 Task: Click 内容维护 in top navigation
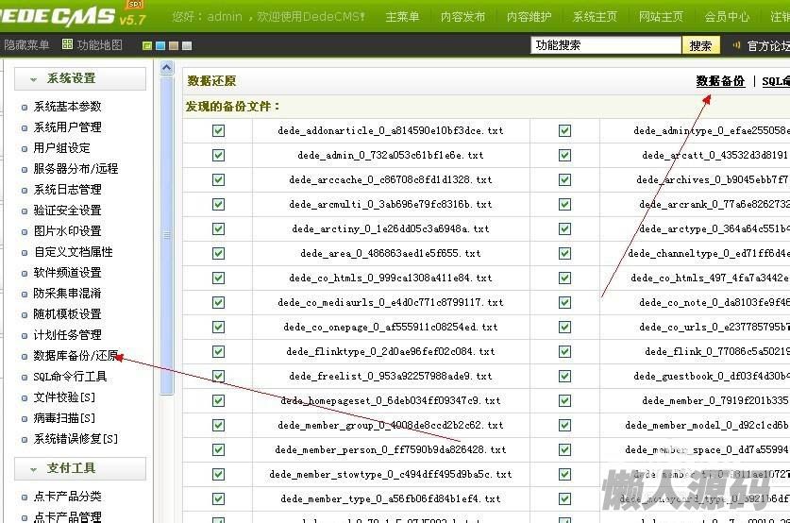click(529, 17)
